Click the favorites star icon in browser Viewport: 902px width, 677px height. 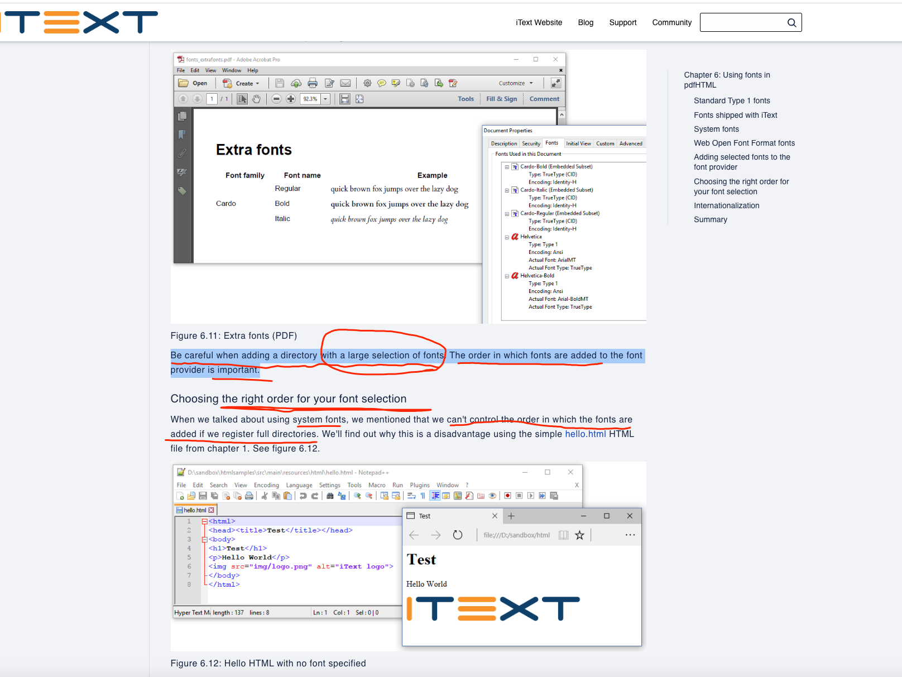[579, 535]
